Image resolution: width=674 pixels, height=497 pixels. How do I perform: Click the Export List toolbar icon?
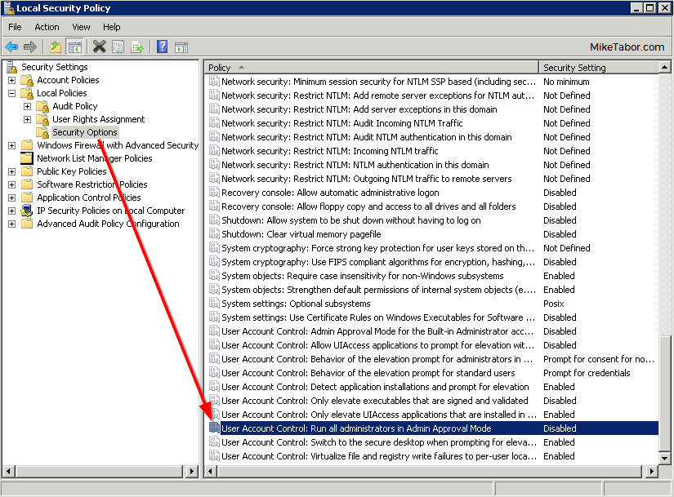(x=137, y=47)
